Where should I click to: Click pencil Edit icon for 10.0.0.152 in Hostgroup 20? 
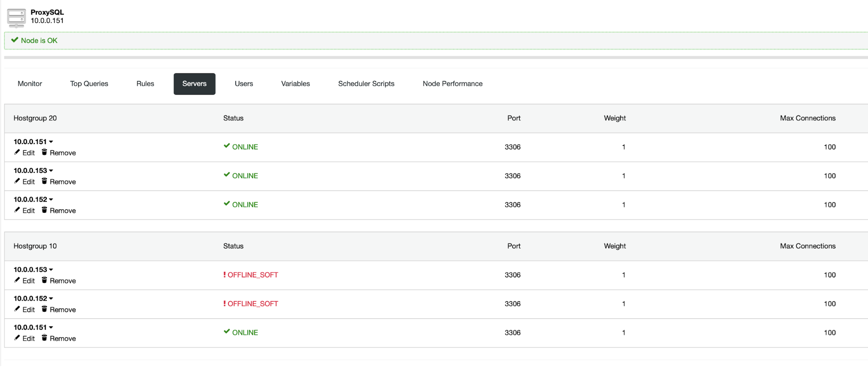coord(17,210)
